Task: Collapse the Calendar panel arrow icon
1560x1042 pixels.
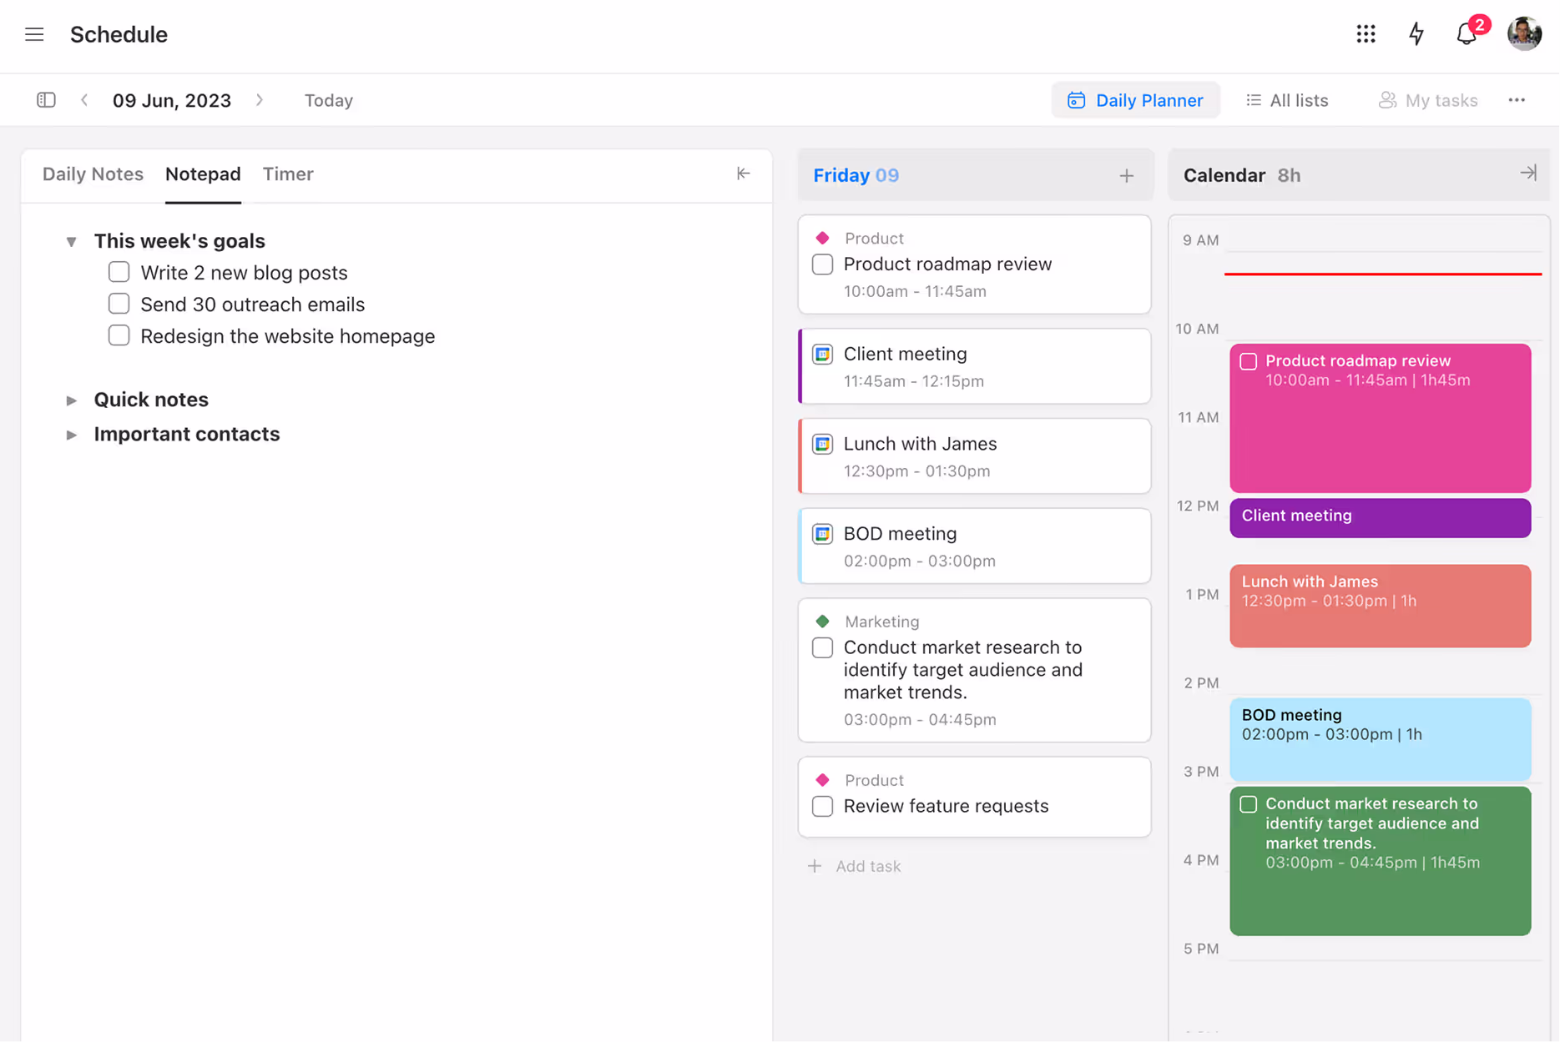Action: point(1527,174)
